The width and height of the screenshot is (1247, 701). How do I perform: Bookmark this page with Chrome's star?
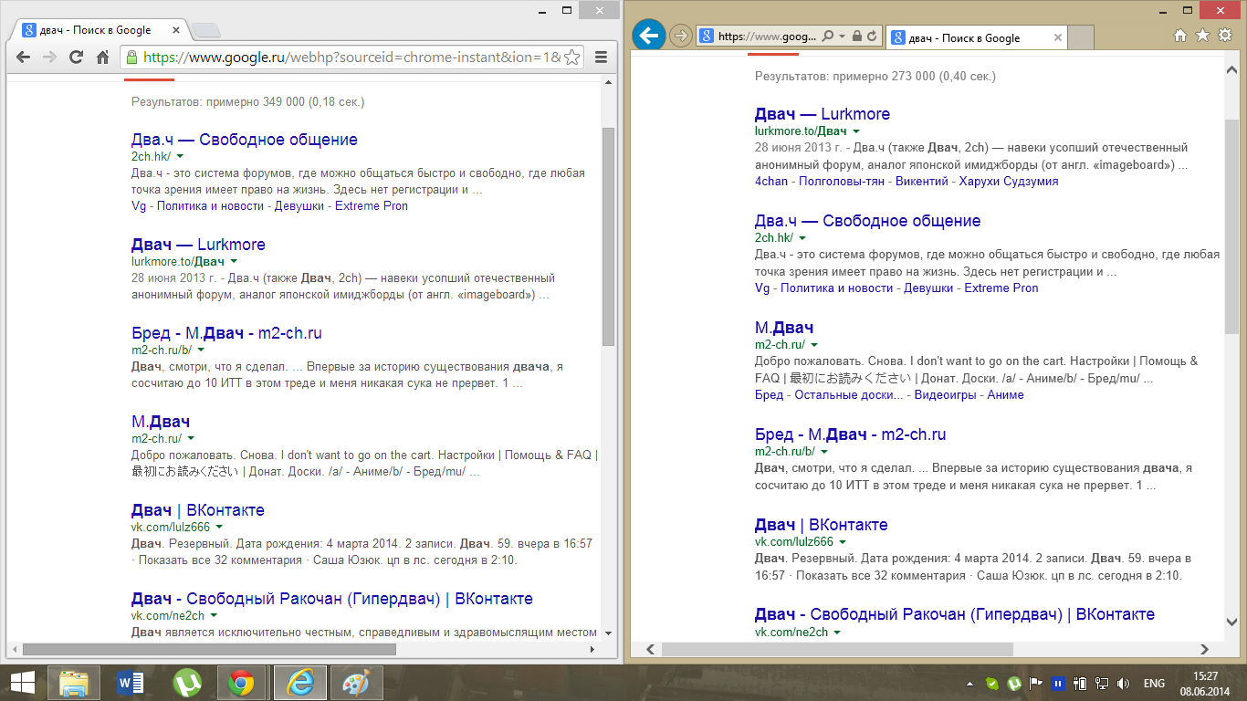(x=572, y=58)
